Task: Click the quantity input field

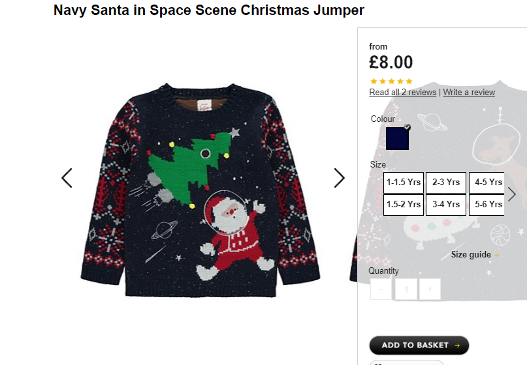Action: tap(406, 289)
